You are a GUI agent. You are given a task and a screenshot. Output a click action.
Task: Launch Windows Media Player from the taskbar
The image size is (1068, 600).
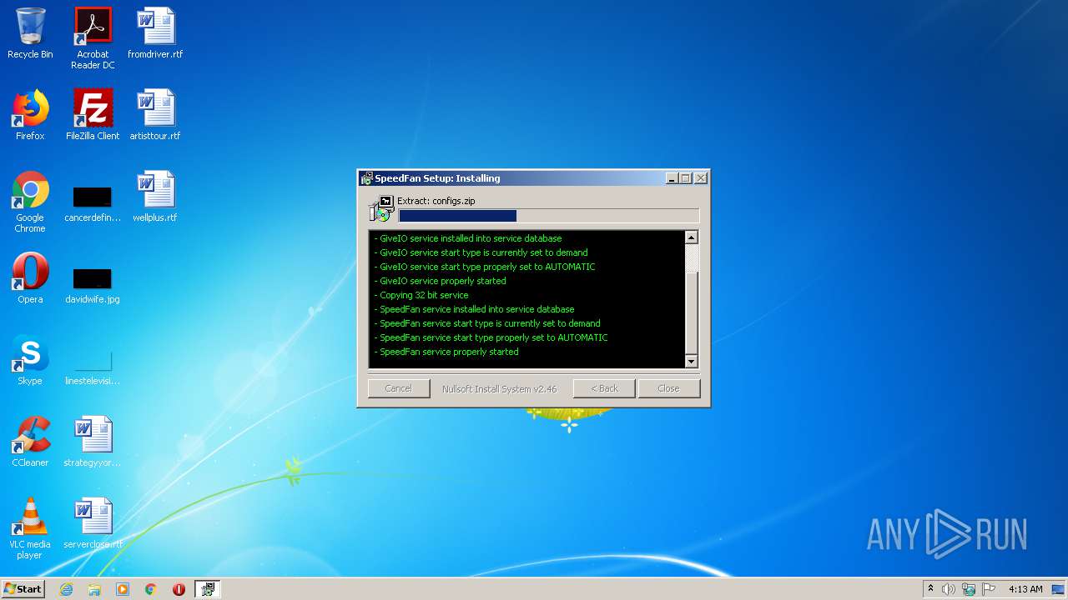pyautogui.click(x=123, y=589)
